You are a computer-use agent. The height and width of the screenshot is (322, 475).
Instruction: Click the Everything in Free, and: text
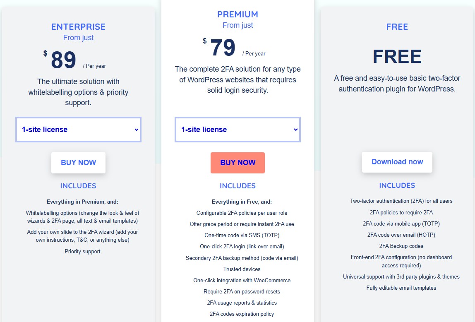click(x=242, y=202)
